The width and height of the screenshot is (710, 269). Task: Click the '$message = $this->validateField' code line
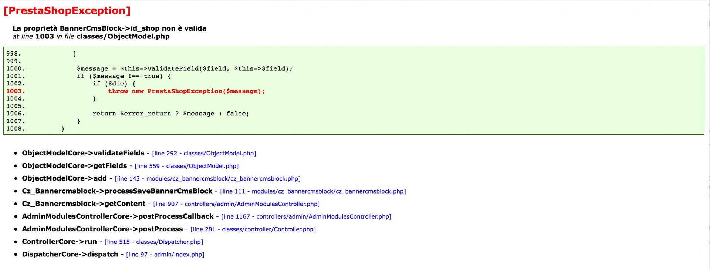pos(185,68)
